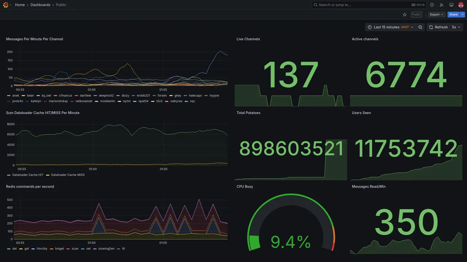Focus the Search or jump to field

[x=369, y=5]
